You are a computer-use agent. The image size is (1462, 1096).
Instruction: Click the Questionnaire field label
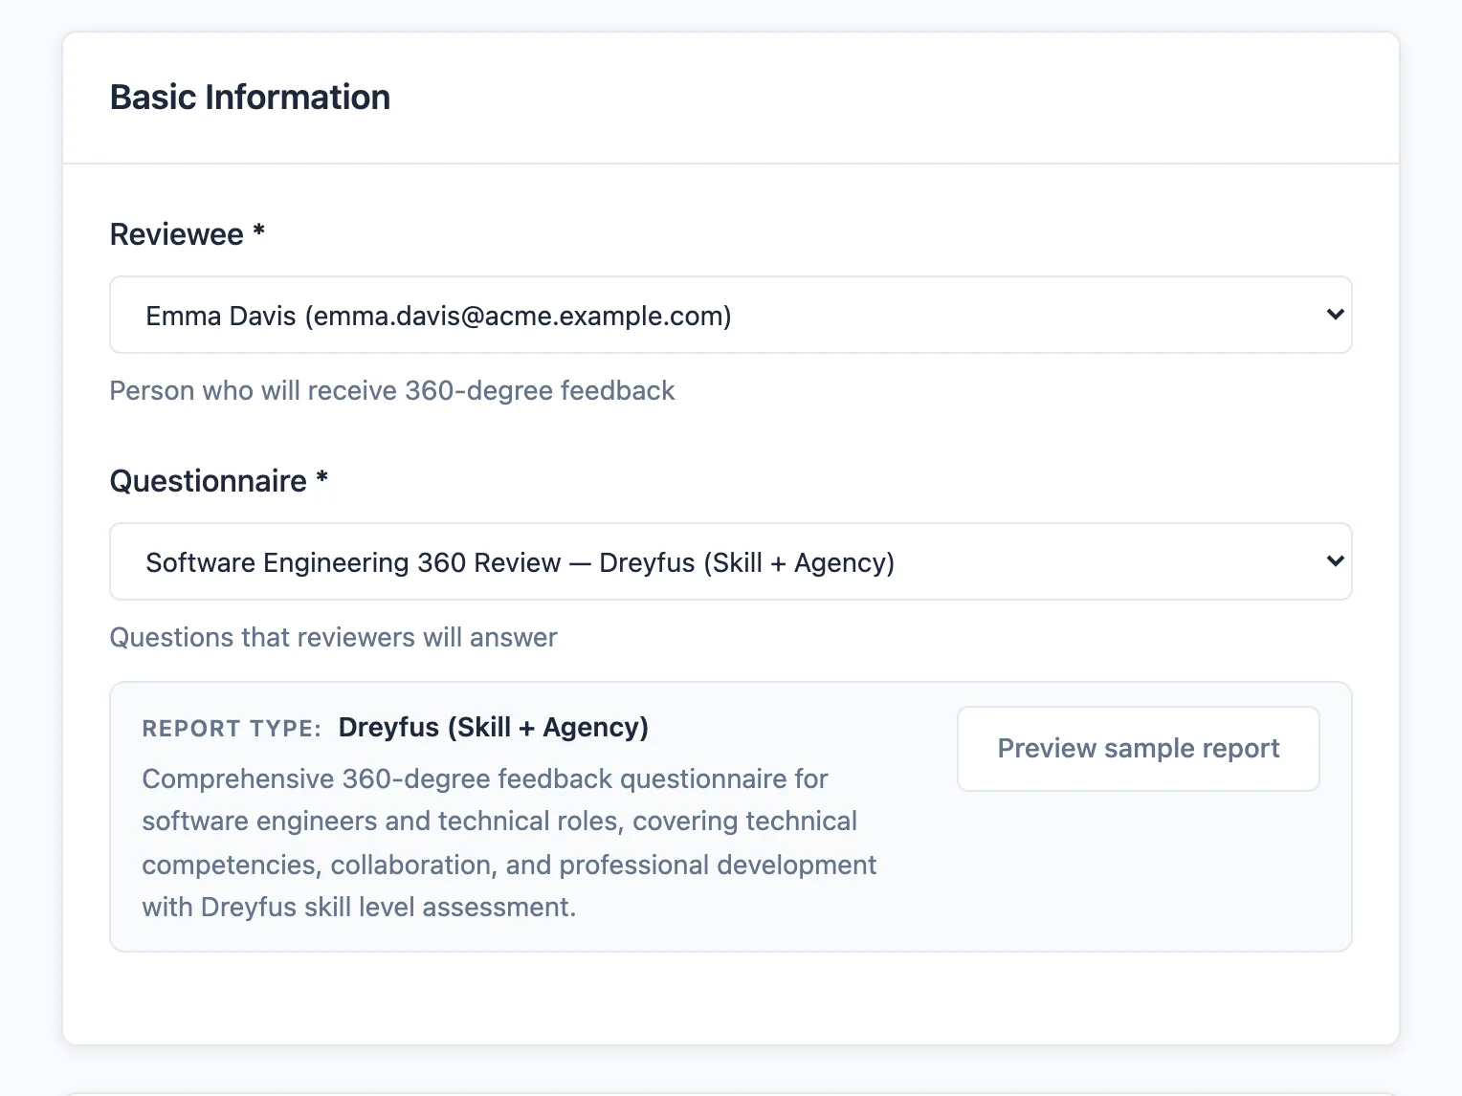(219, 481)
